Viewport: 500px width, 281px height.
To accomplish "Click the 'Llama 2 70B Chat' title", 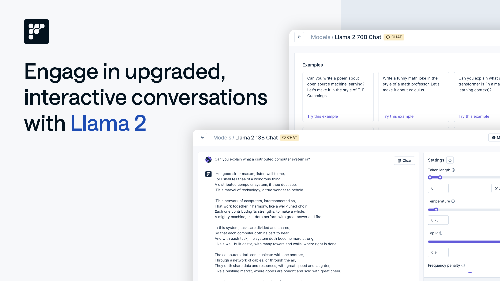I will coord(358,37).
